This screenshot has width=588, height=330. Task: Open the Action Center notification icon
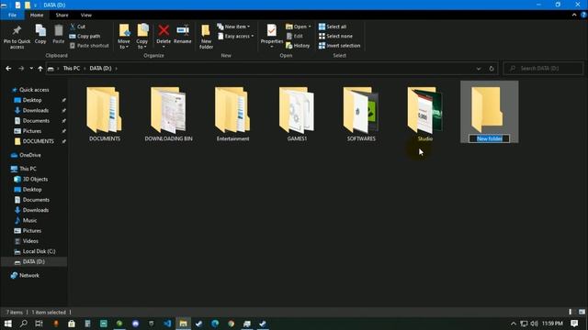[574, 324]
